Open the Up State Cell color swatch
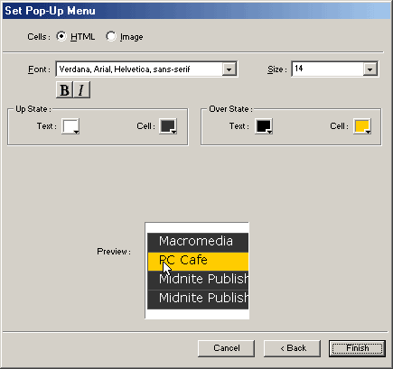This screenshot has height=369, width=393. click(168, 126)
